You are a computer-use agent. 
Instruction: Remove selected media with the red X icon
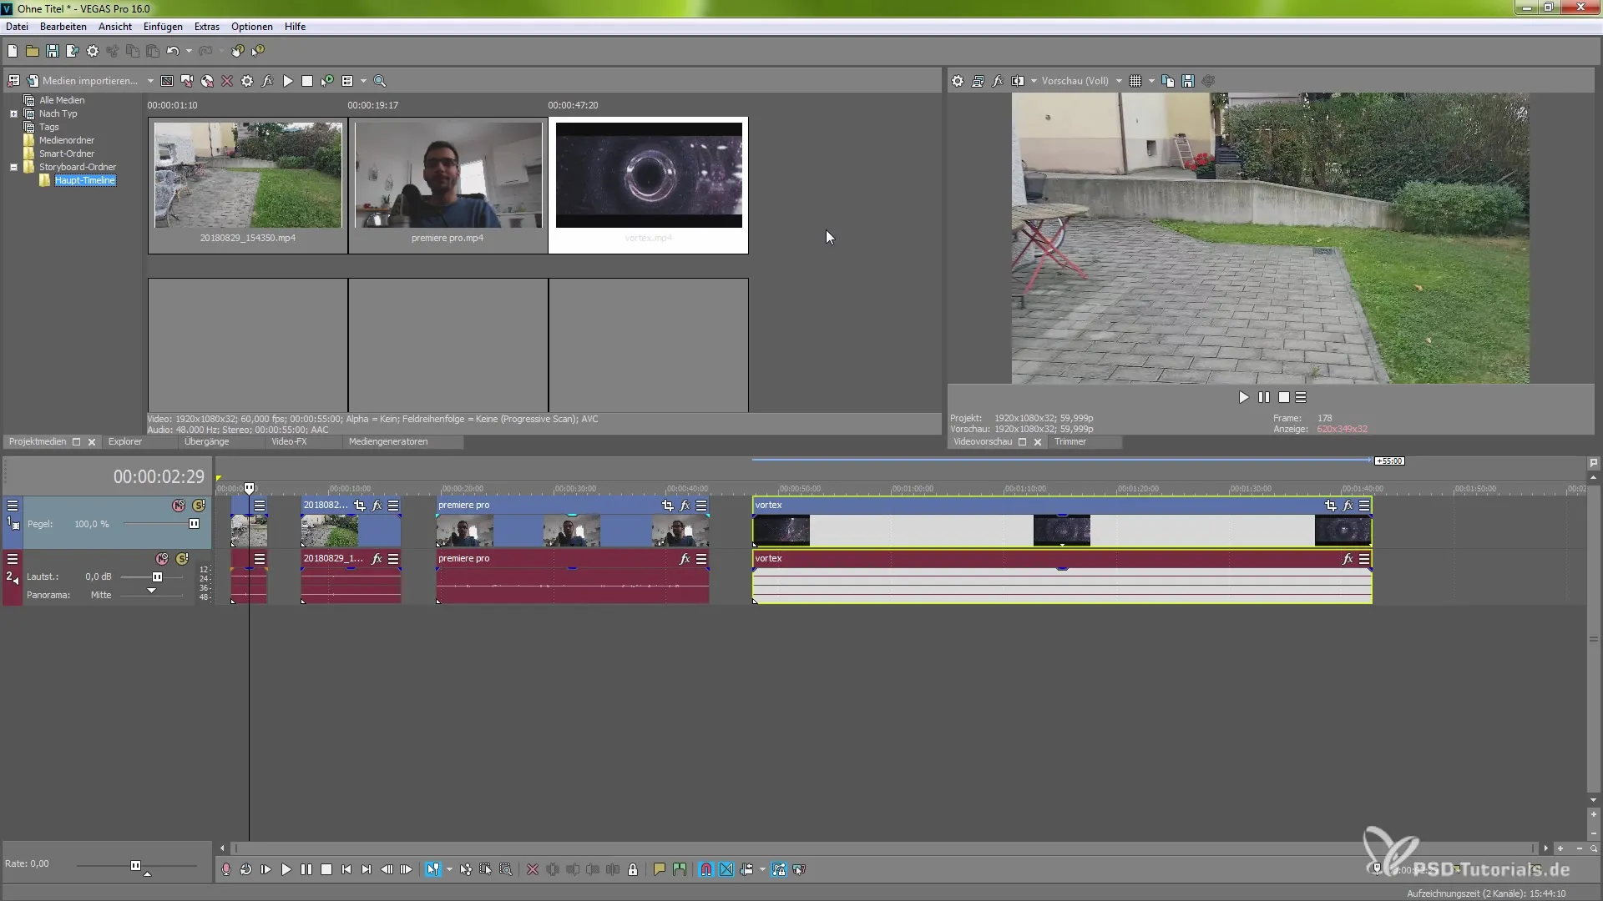pos(226,81)
